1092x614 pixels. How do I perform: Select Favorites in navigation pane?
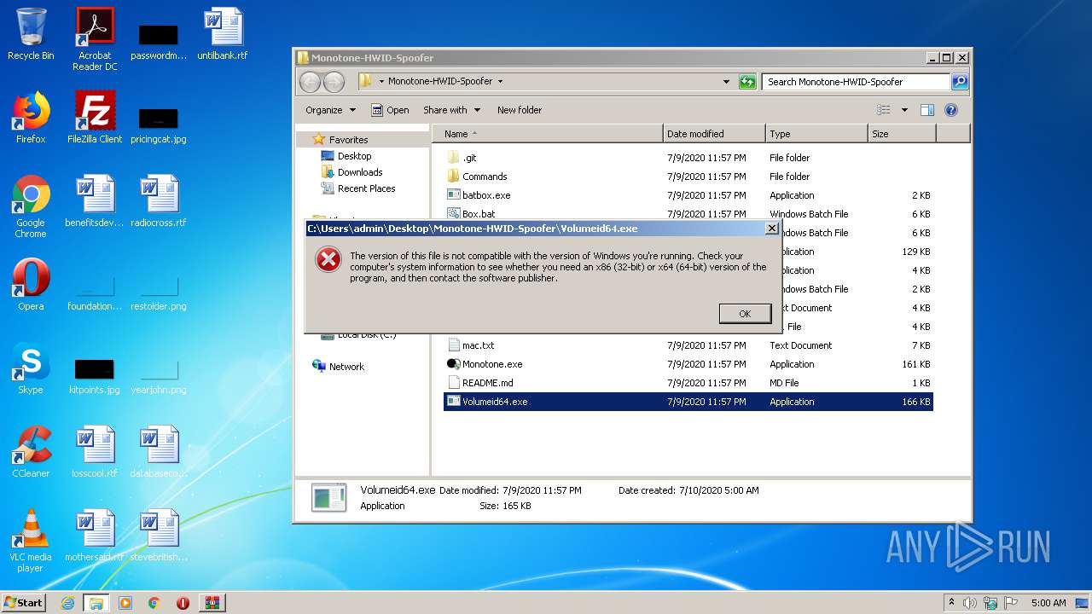[348, 140]
